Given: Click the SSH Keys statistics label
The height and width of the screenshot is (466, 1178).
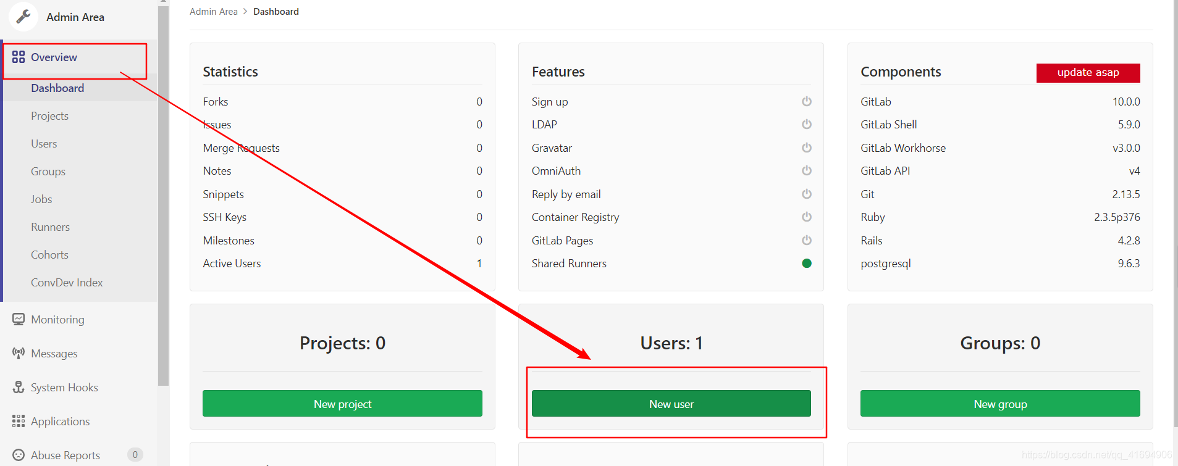Looking at the screenshot, I should [225, 217].
